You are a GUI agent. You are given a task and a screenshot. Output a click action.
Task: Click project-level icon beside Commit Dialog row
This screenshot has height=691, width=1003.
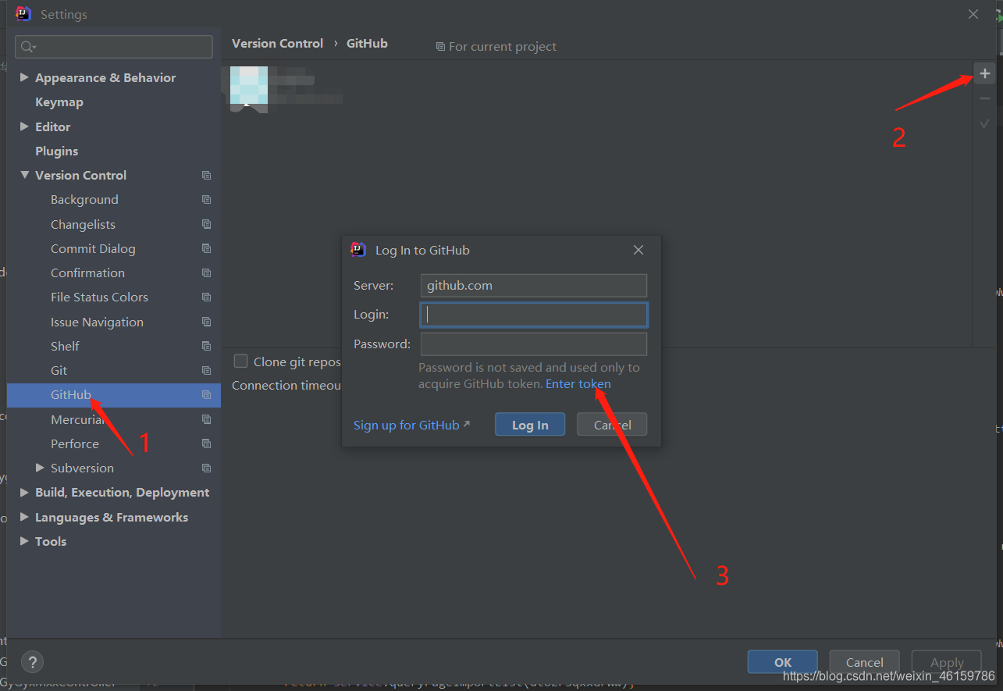206,248
